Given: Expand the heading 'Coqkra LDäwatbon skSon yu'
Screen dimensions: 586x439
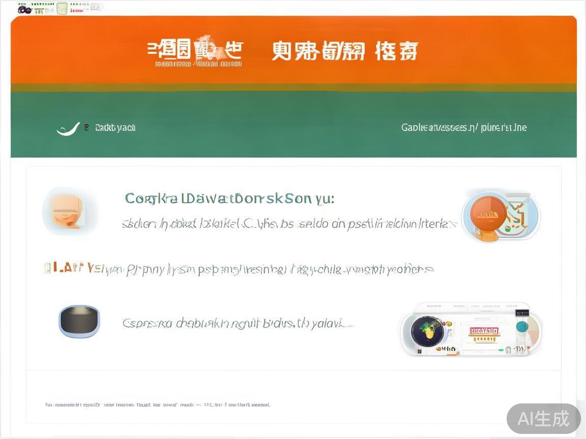Looking at the screenshot, I should point(229,198).
